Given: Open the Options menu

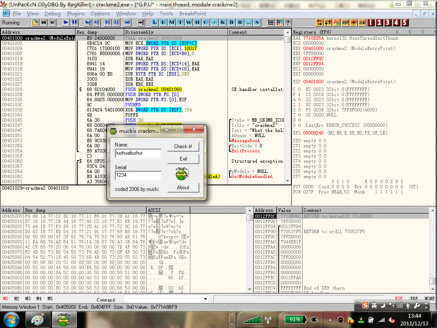Looking at the screenshot, I should pyautogui.click(x=100, y=13).
